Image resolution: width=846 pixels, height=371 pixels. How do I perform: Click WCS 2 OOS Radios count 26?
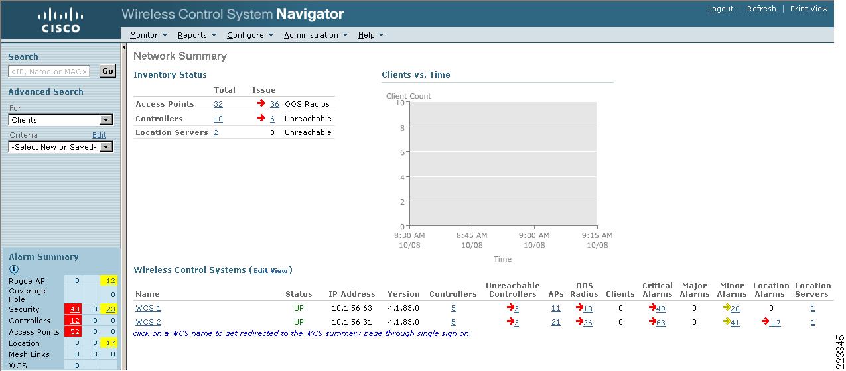(588, 323)
